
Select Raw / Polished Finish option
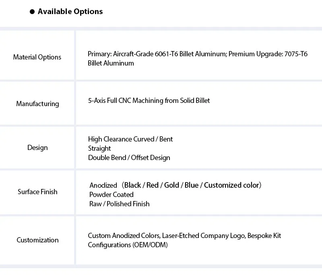click(x=119, y=204)
